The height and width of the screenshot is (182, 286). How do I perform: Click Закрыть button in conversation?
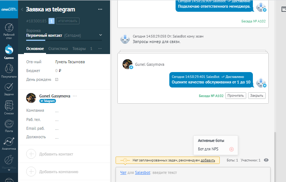[256, 96]
